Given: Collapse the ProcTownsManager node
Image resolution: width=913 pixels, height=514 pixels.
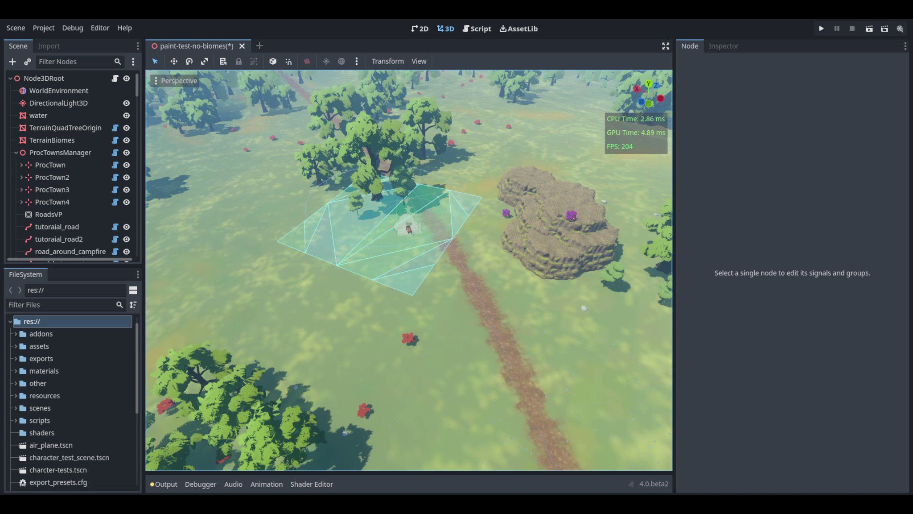Looking at the screenshot, I should point(16,153).
